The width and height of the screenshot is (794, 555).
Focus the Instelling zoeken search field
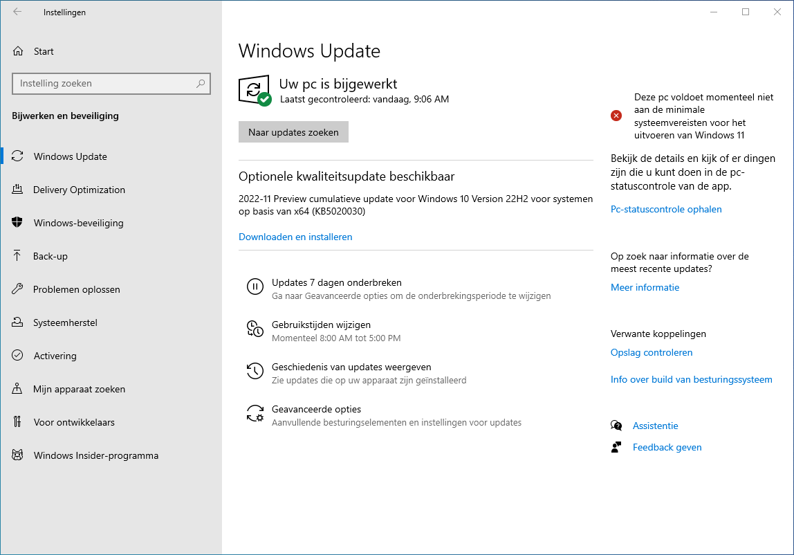[104, 84]
